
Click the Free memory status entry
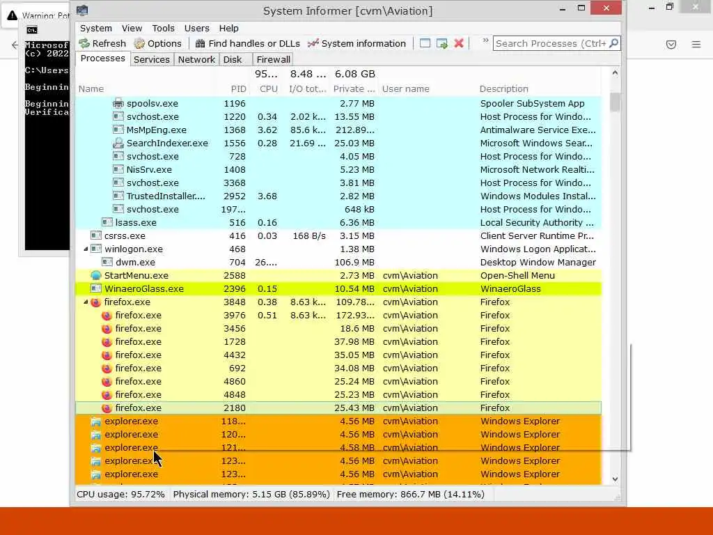click(411, 494)
